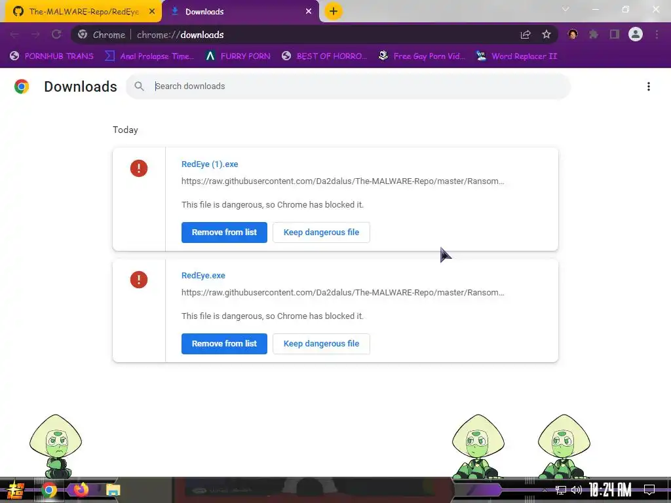Click Chrome icon in taskbar
The image size is (671, 503).
[48, 490]
